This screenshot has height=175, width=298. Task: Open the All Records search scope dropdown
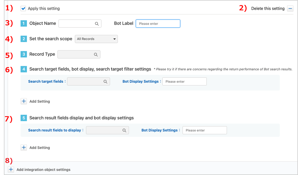tap(96, 39)
